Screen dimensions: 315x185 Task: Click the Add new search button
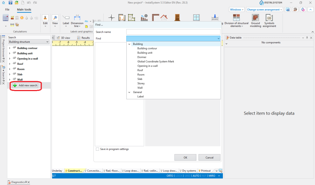tap(25, 85)
